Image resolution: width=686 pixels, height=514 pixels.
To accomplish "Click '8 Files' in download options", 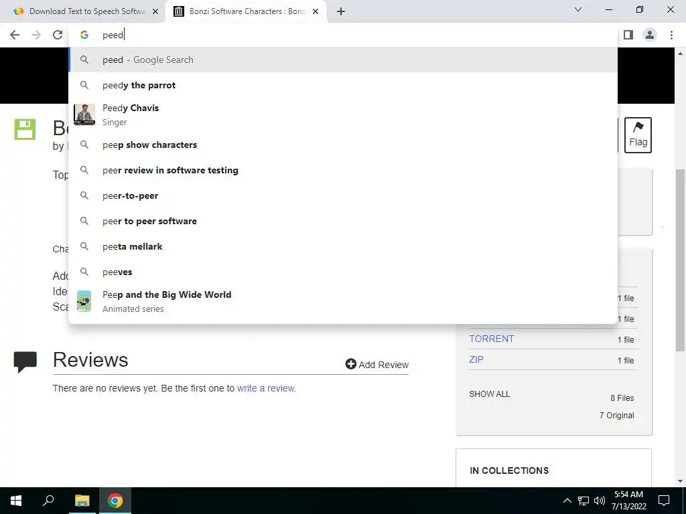I will click(x=622, y=398).
